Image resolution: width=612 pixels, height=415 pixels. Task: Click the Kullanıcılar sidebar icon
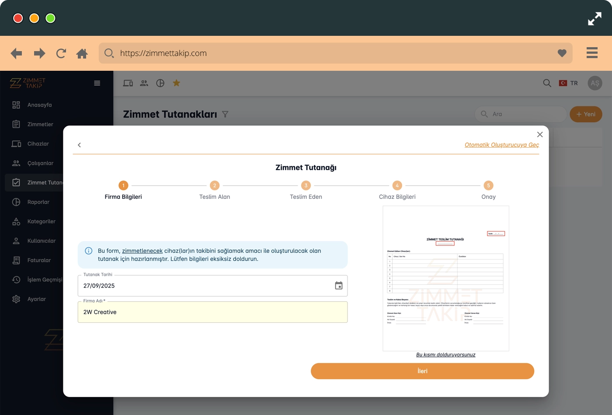[x=16, y=241]
